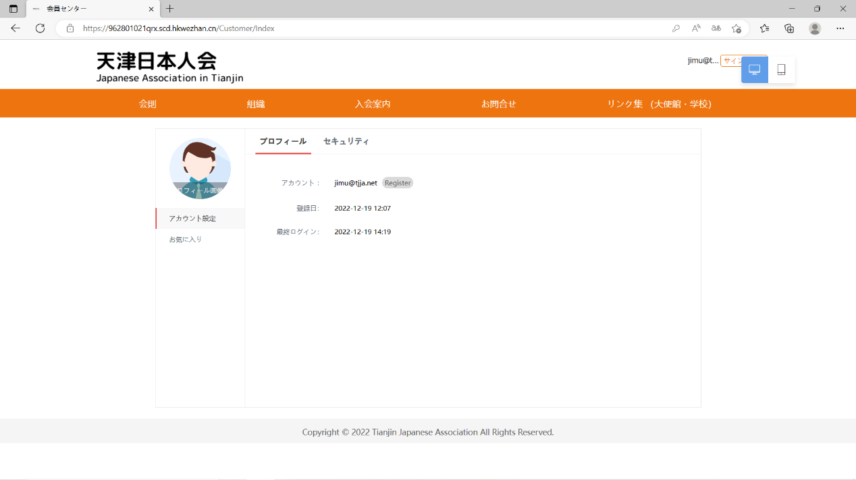Refresh the current page
This screenshot has height=480, width=856.
(40, 28)
